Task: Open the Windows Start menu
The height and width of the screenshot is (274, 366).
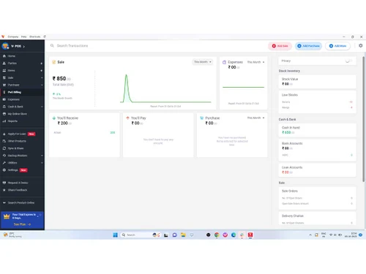Action: 116,235
